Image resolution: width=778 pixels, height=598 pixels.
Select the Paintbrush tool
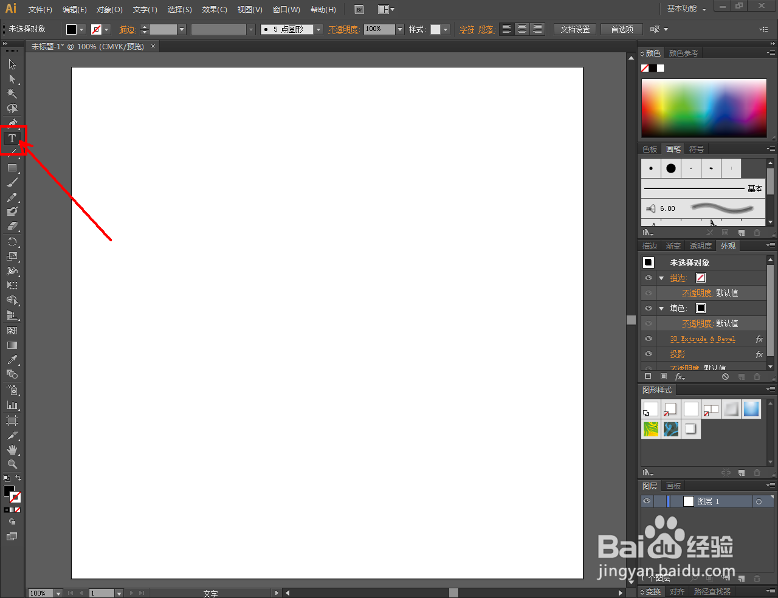(x=12, y=182)
